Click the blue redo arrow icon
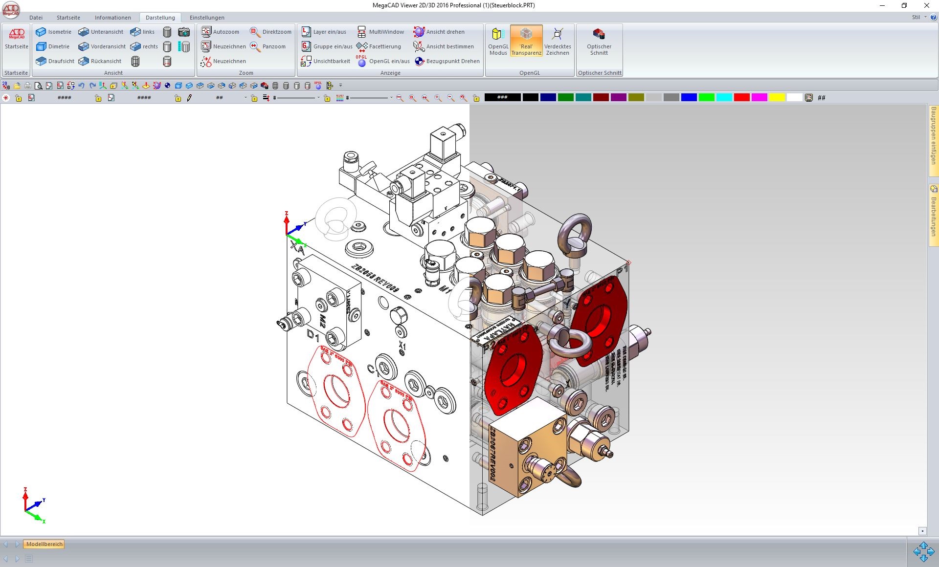Viewport: 939px width, 567px height. [92, 86]
